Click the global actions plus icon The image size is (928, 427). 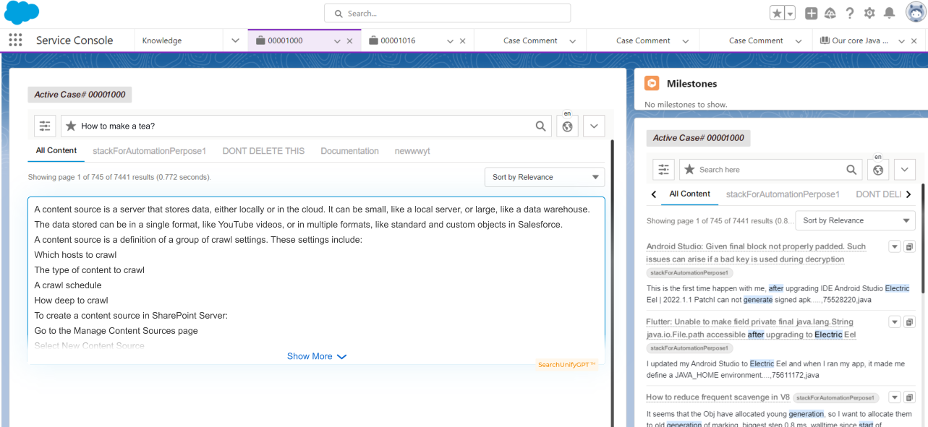812,13
